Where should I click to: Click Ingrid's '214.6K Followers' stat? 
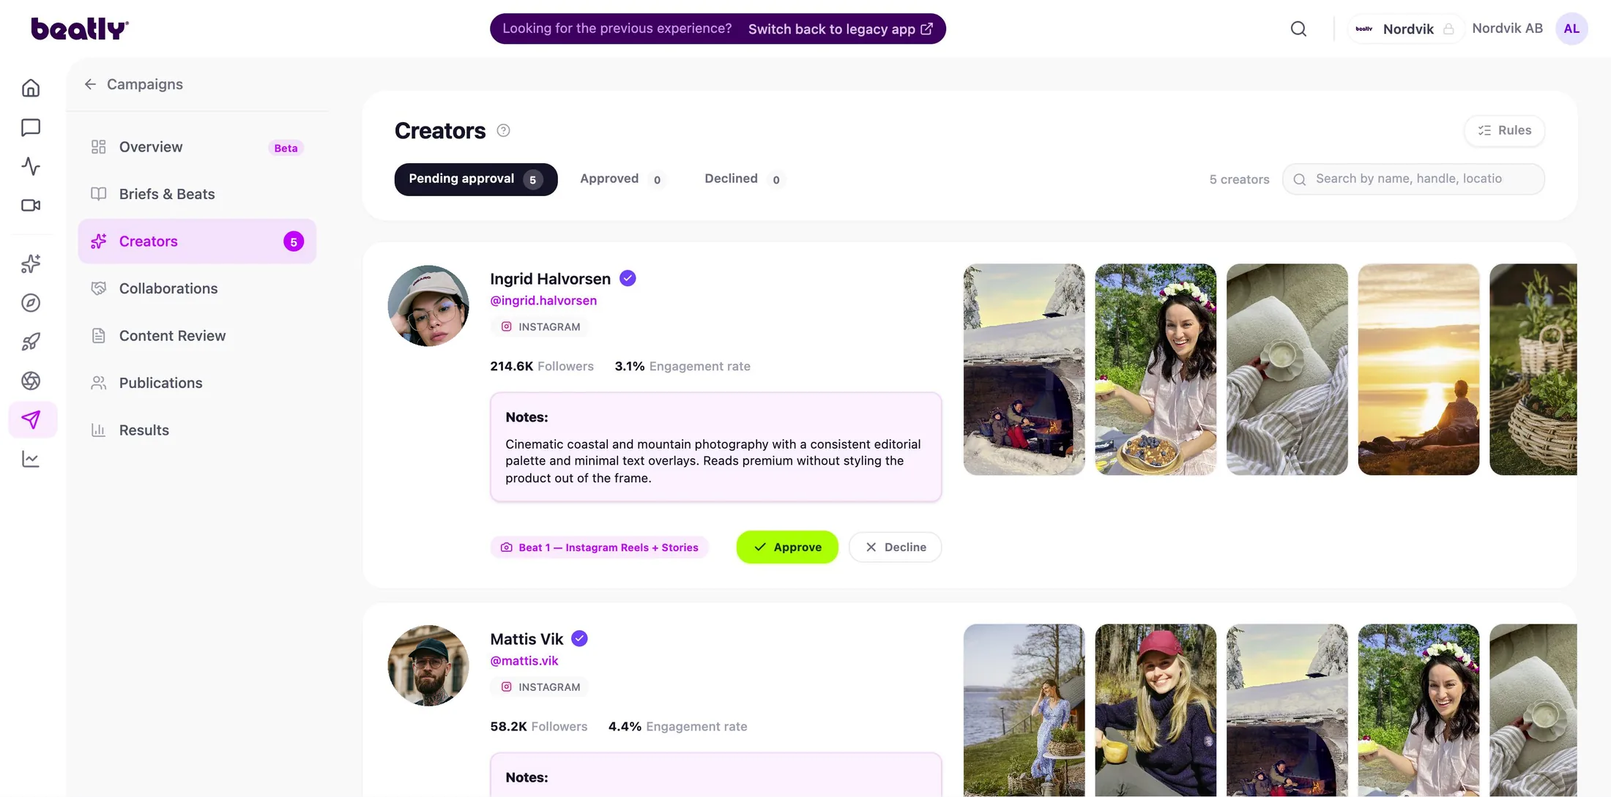pyautogui.click(x=542, y=366)
